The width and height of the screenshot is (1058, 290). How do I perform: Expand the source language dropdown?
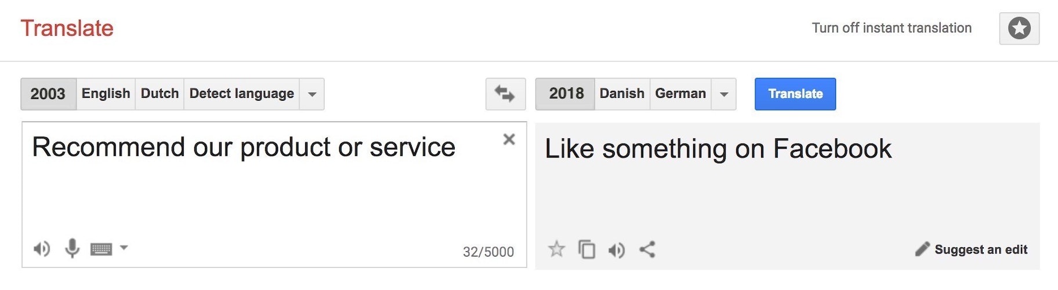312,94
